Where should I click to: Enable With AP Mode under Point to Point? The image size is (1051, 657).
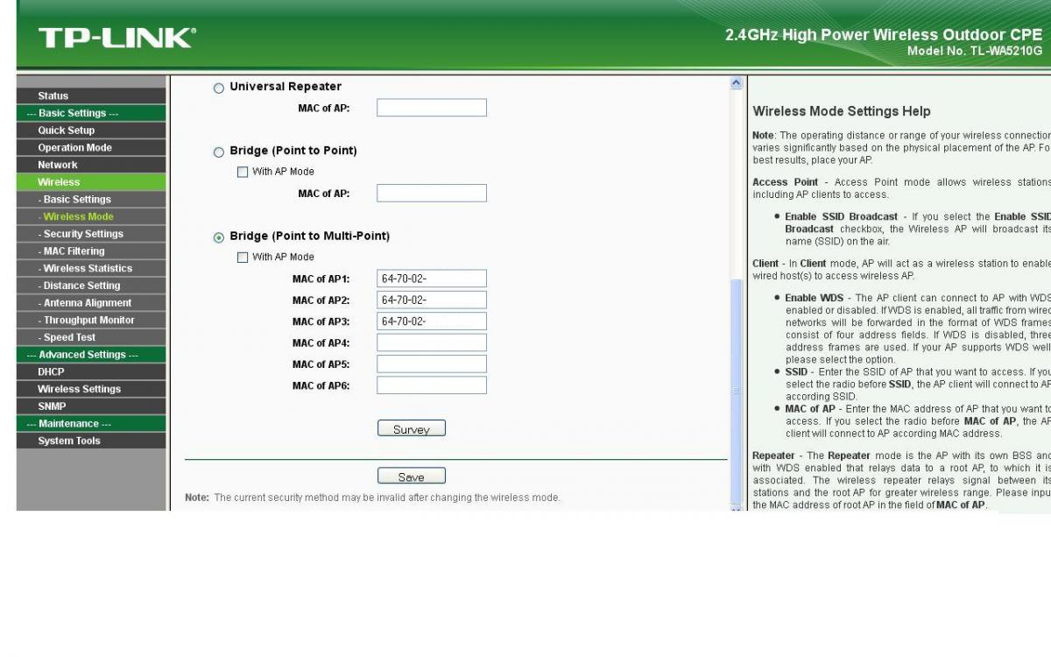coord(243,172)
